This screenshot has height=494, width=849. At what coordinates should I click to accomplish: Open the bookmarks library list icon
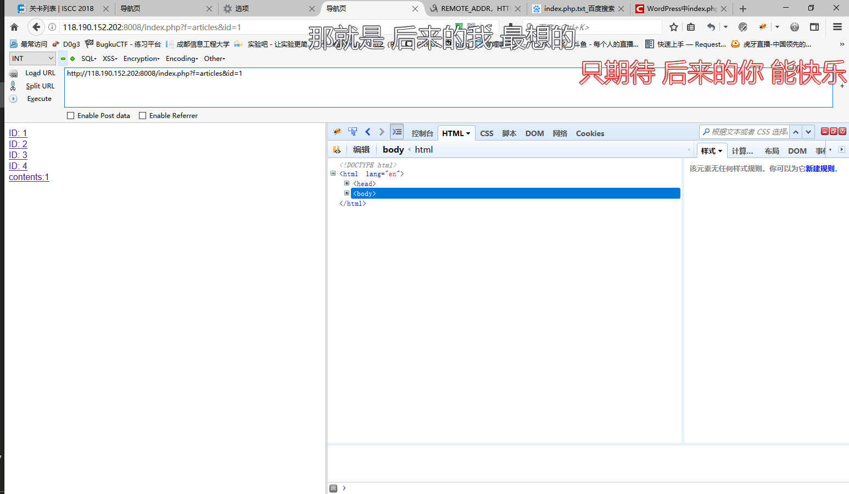click(691, 27)
